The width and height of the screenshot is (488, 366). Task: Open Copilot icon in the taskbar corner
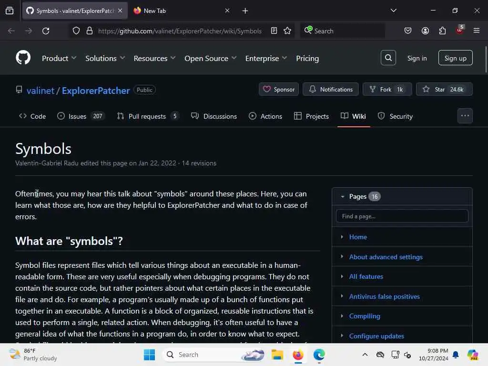(473, 355)
